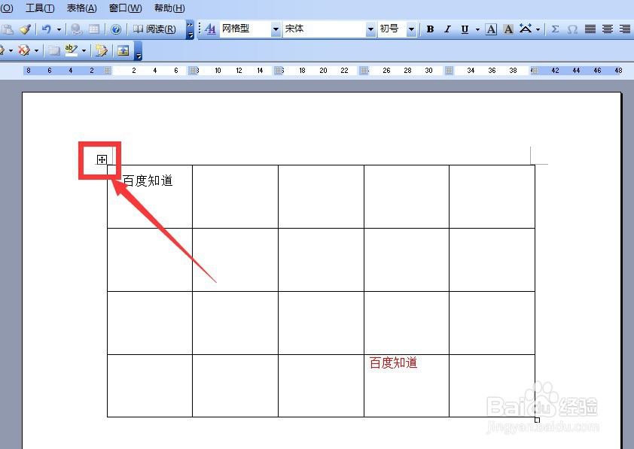The width and height of the screenshot is (634, 449).
Task: Click the red 百度知道 text in table
Action: 393,363
